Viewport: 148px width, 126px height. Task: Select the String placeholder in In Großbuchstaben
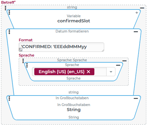point(74,110)
